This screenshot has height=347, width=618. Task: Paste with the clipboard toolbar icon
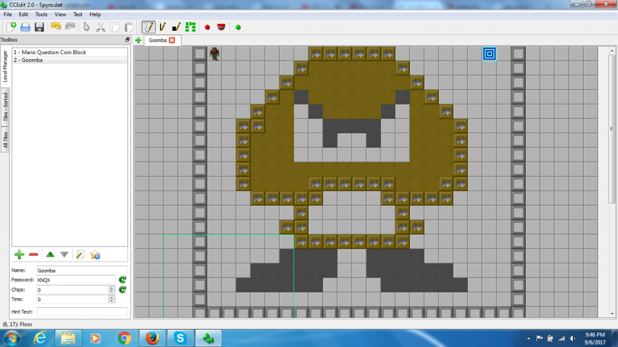click(129, 27)
